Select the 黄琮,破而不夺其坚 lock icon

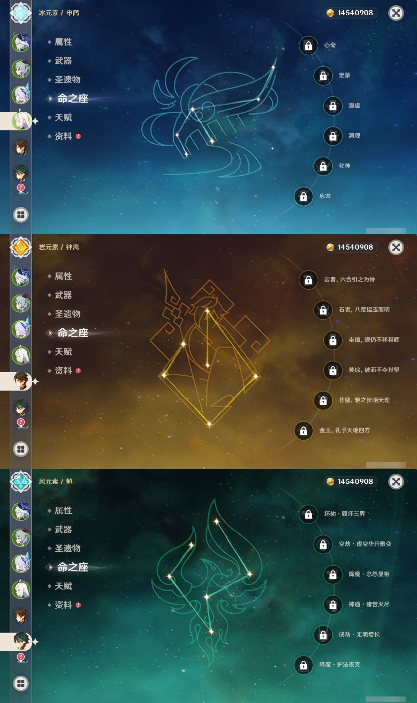[x=333, y=370]
